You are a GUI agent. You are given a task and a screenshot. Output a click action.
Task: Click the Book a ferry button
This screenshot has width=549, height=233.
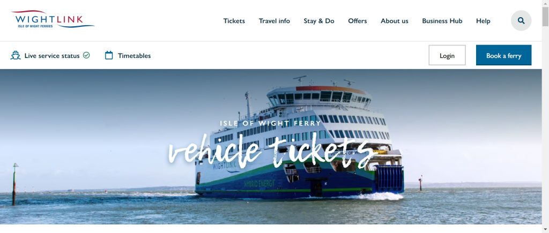[503, 55]
